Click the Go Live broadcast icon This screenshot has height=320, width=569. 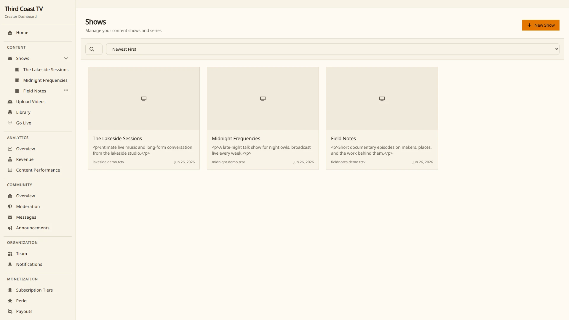tap(10, 123)
